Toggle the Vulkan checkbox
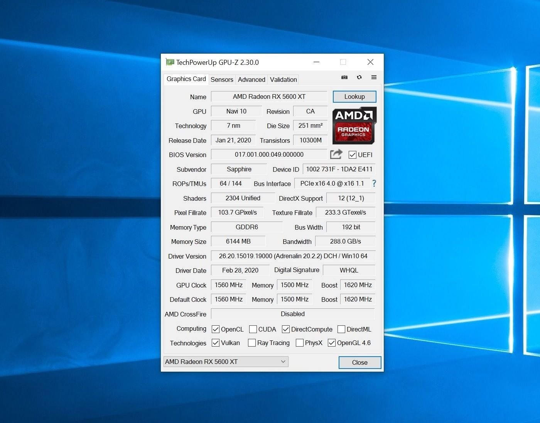 click(x=216, y=343)
